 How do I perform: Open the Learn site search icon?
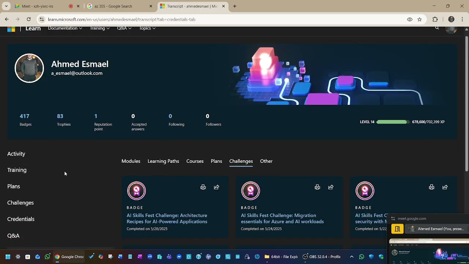tap(437, 28)
